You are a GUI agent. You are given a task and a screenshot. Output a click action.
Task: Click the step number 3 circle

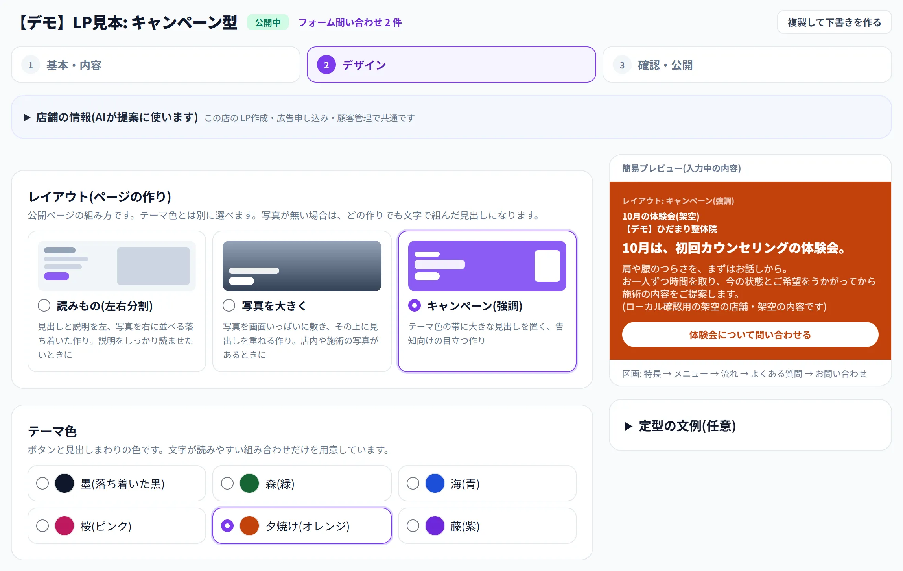tap(622, 65)
